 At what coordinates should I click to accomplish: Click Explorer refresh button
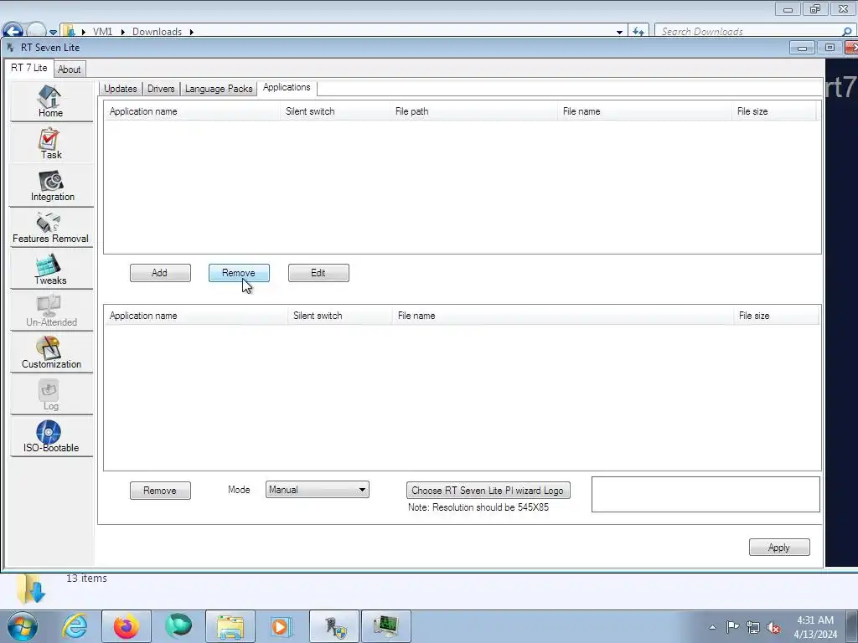pyautogui.click(x=638, y=31)
